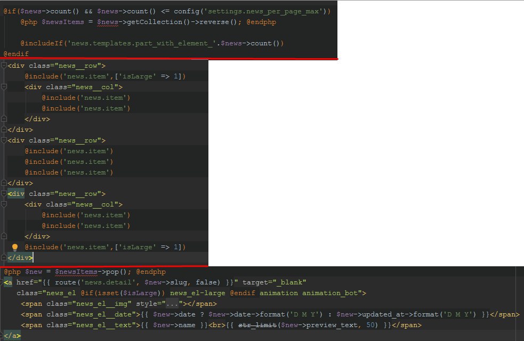Click the @if(isset($isLarge)) directive
524x341 pixels.
(123, 293)
